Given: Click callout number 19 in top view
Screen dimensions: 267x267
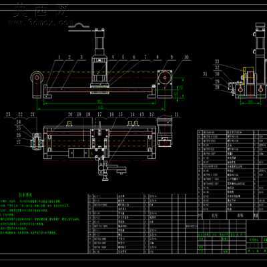Looking at the screenshot, I should 79,114.
